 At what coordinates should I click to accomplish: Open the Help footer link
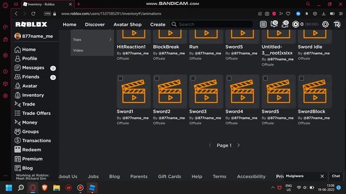coord(197,176)
